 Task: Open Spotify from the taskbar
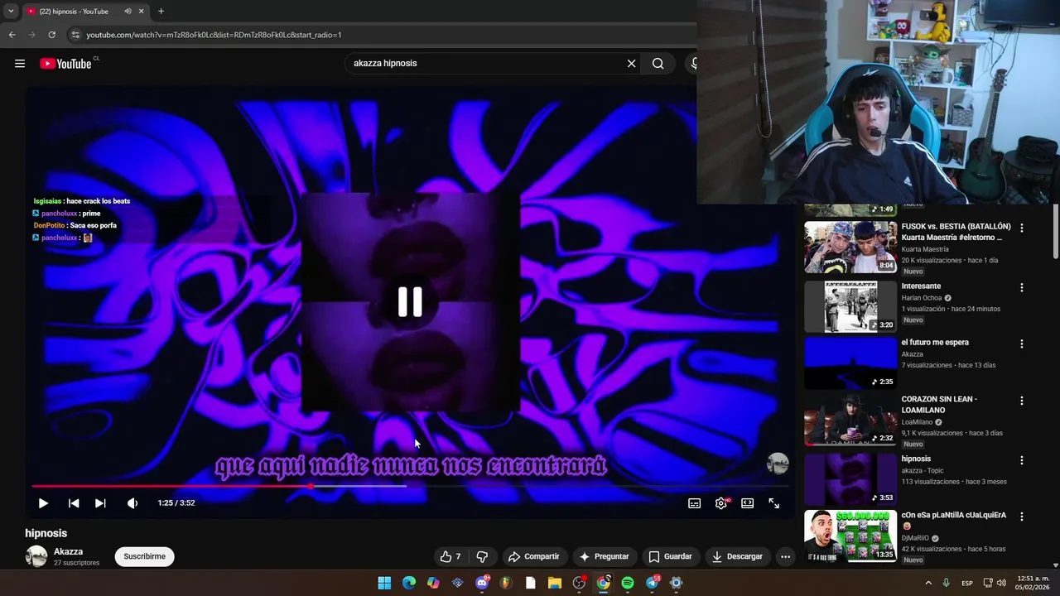click(x=628, y=583)
